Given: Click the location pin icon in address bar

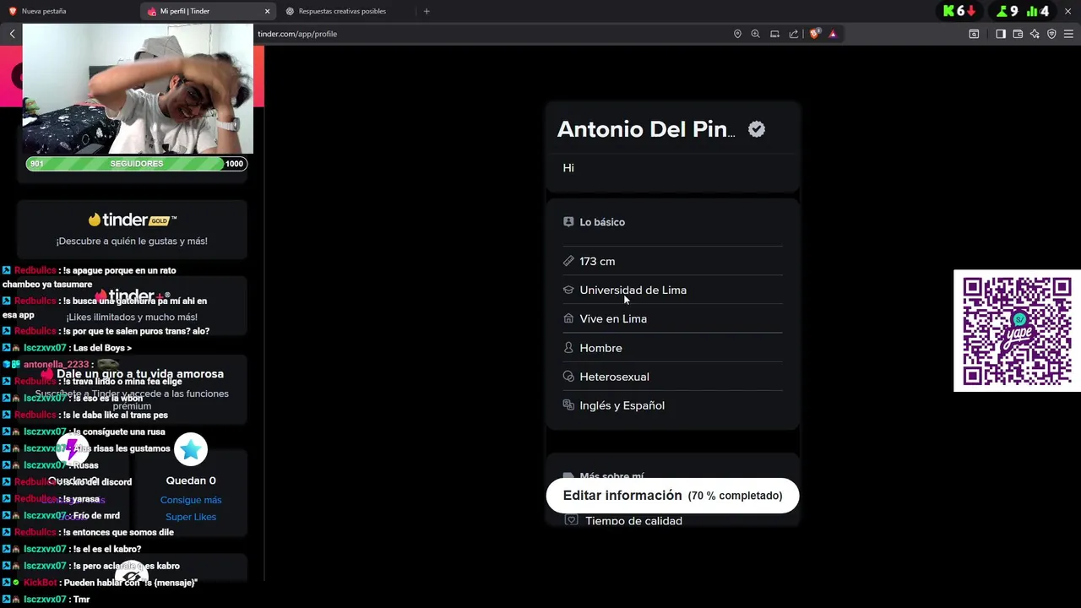Looking at the screenshot, I should [737, 34].
